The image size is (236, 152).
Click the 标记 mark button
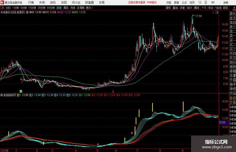pyautogui.click(x=211, y=8)
